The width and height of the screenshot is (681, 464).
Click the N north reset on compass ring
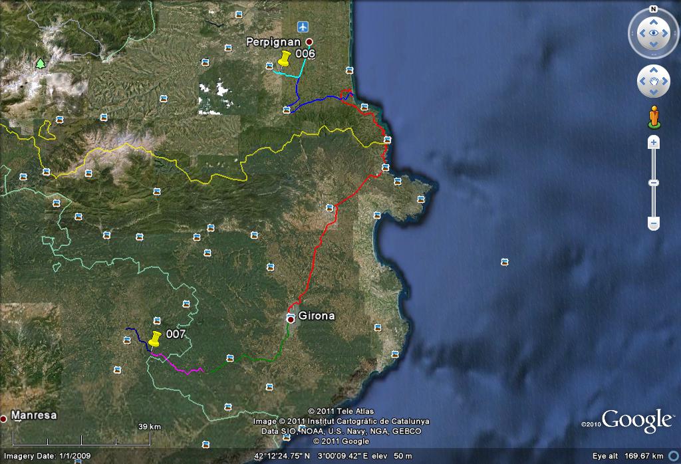[653, 9]
